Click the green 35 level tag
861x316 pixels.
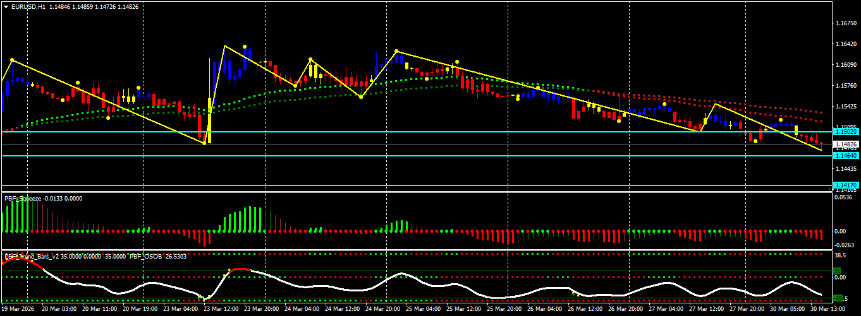[x=838, y=271]
